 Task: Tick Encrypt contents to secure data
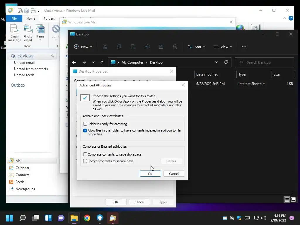[85, 161]
